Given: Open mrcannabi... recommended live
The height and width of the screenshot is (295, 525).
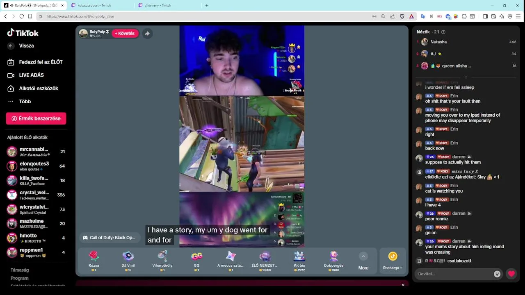Looking at the screenshot, I should point(36,152).
